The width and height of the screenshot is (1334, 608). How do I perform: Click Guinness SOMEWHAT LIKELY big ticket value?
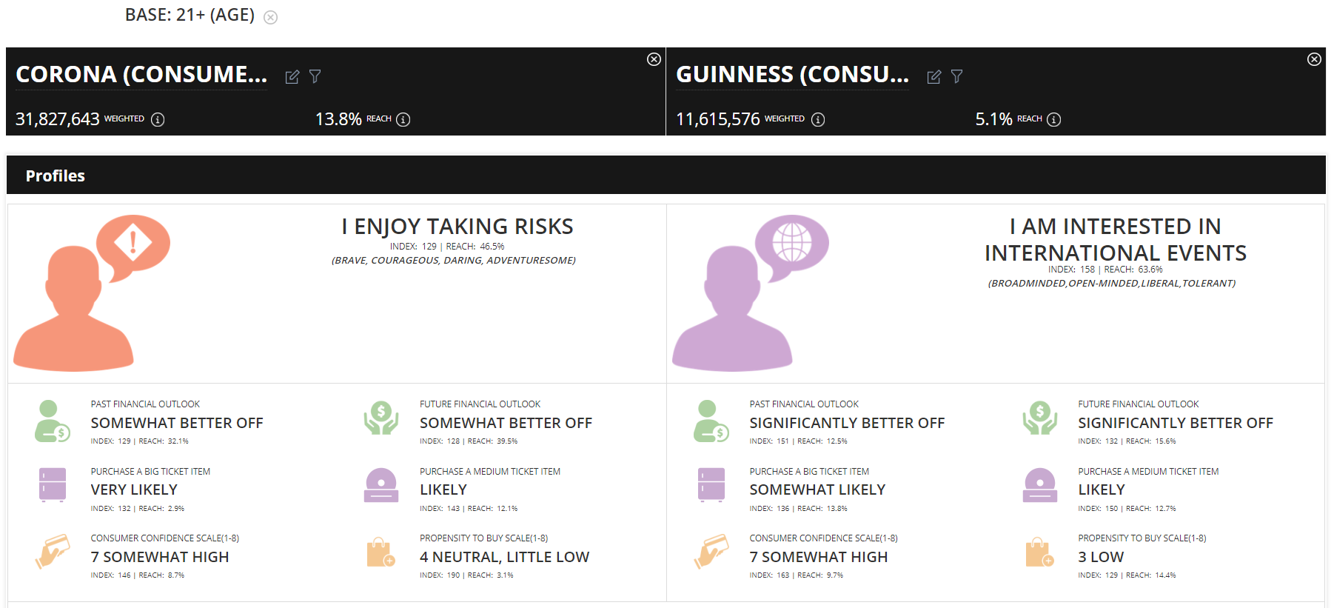pyautogui.click(x=817, y=490)
